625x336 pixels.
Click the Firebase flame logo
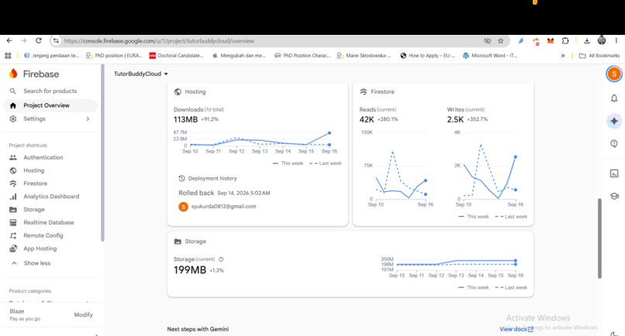(13, 74)
